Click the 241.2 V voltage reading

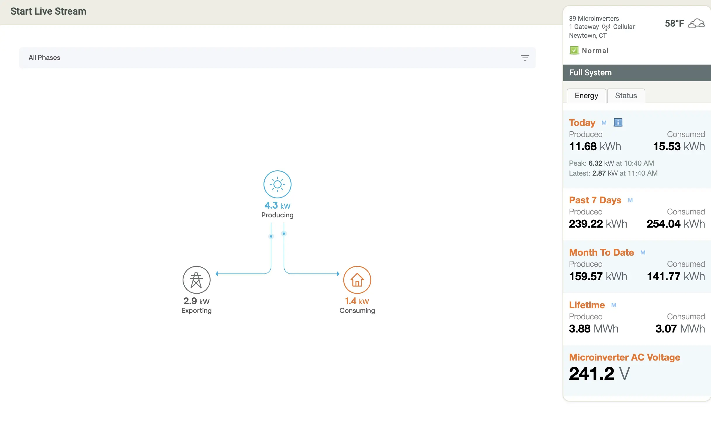pyautogui.click(x=599, y=373)
